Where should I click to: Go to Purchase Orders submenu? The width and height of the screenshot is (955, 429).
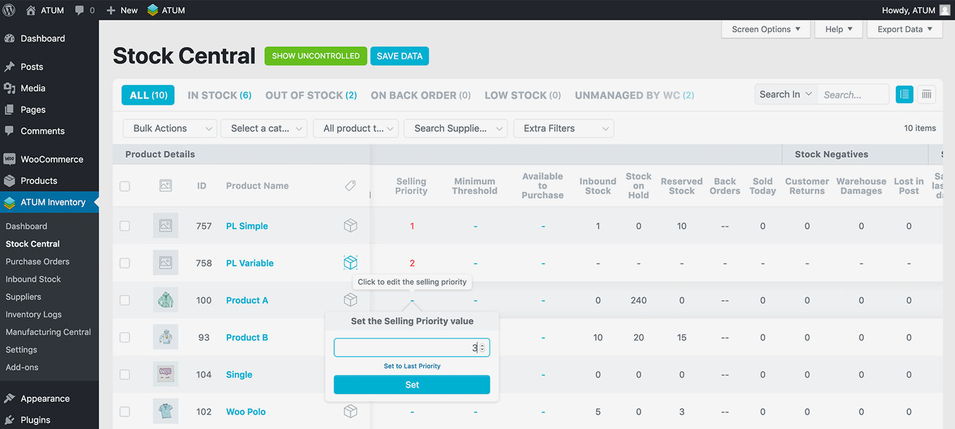pyautogui.click(x=38, y=261)
